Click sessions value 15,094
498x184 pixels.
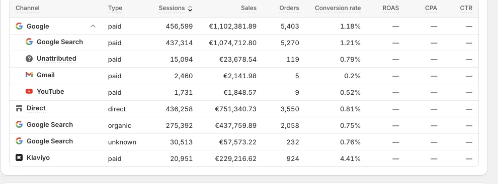182,60
